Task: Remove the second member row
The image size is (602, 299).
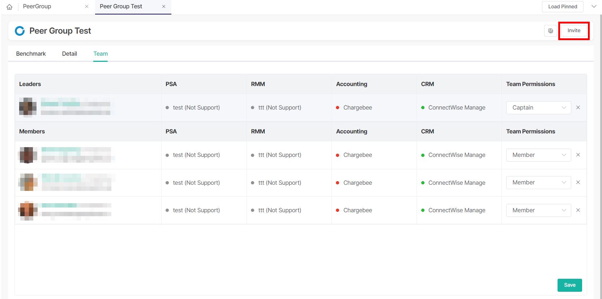Action: coord(578,183)
